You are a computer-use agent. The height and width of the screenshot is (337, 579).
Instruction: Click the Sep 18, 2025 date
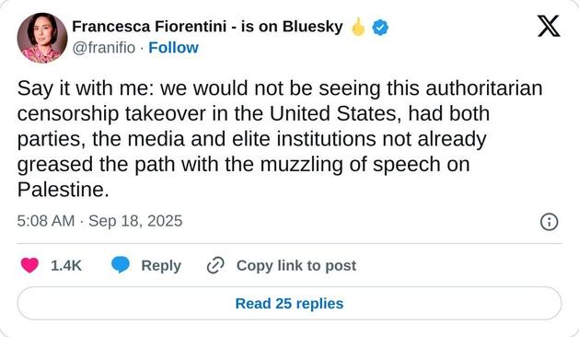pyautogui.click(x=135, y=221)
